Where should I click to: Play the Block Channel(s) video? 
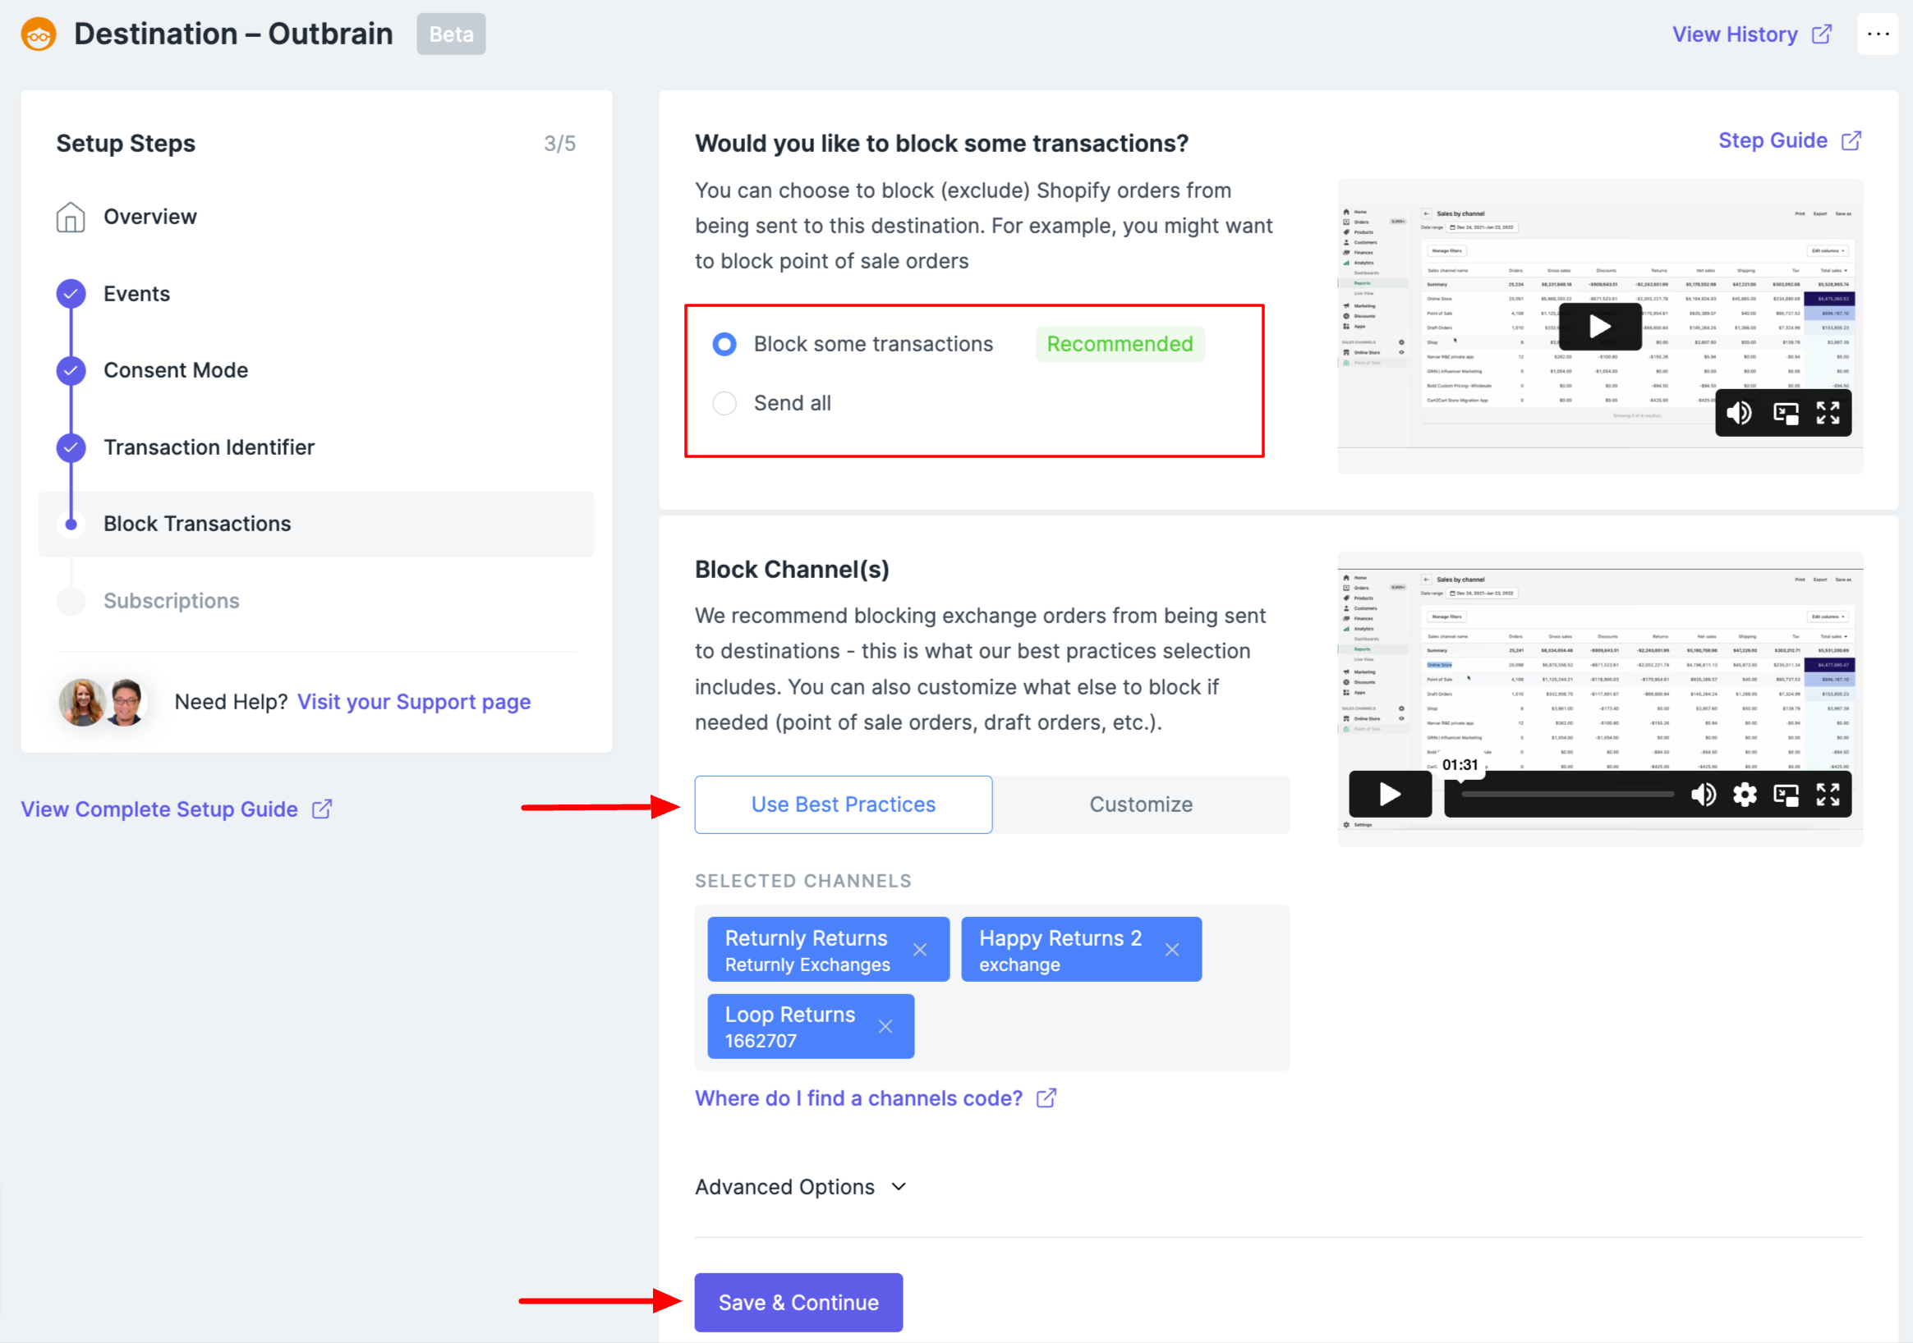(1389, 795)
